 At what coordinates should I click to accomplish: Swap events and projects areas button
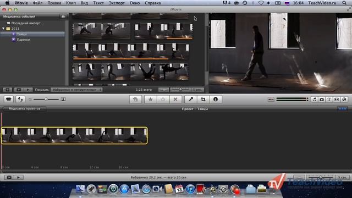tap(20, 99)
